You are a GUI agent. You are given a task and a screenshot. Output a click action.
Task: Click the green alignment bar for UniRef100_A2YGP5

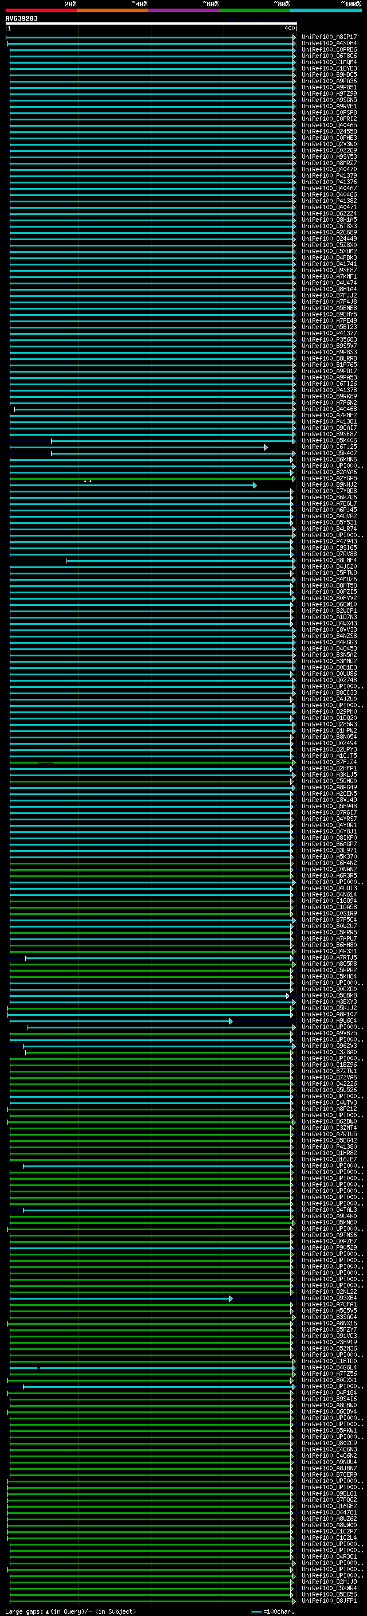point(153,479)
